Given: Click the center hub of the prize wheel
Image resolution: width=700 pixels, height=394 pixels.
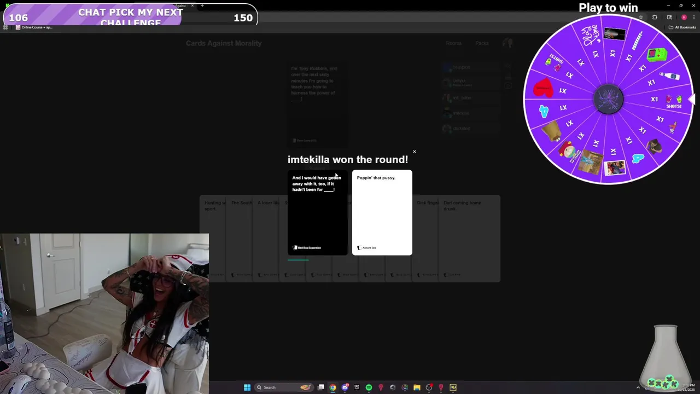Looking at the screenshot, I should (609, 99).
